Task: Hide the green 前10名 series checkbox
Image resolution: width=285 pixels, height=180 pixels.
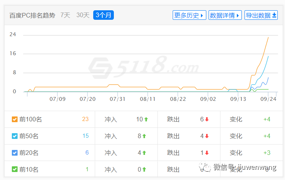Action: tap(15, 170)
